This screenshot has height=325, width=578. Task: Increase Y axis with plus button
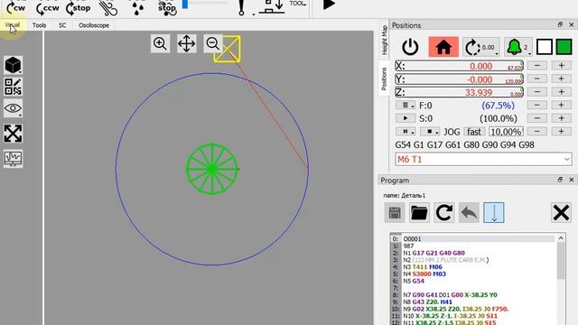tap(561, 79)
